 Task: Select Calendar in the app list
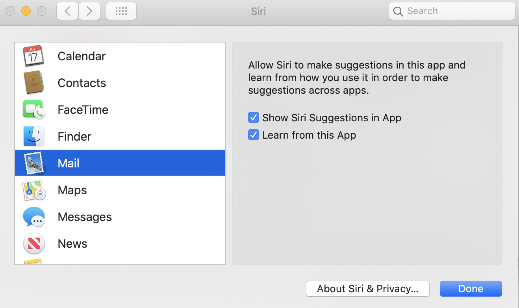pyautogui.click(x=82, y=56)
